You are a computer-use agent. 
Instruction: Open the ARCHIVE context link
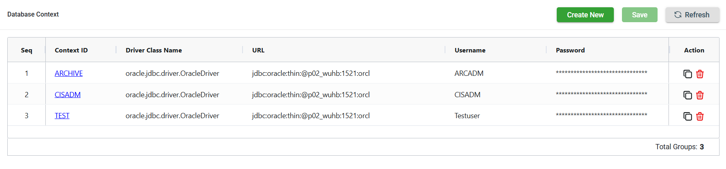(68, 73)
